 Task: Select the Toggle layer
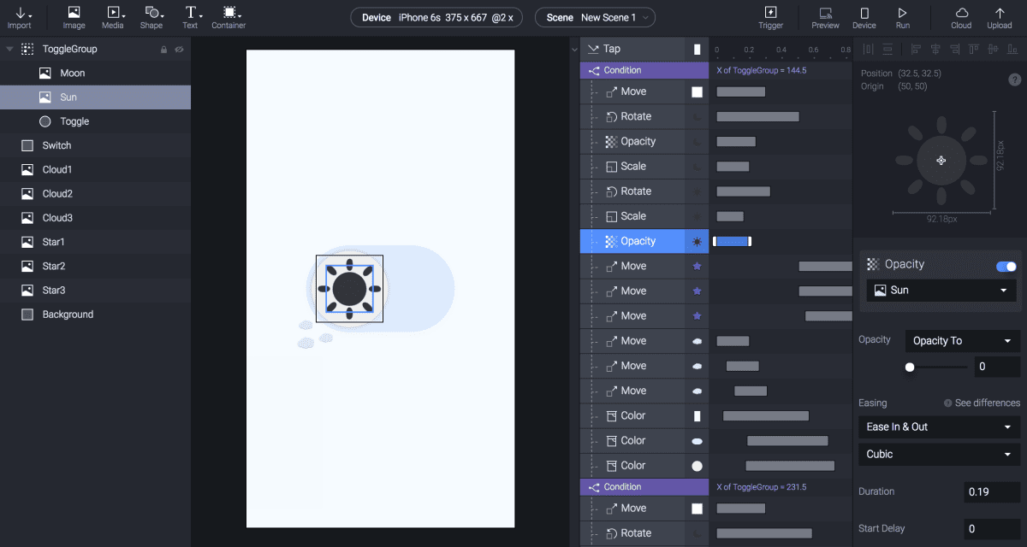[95, 121]
